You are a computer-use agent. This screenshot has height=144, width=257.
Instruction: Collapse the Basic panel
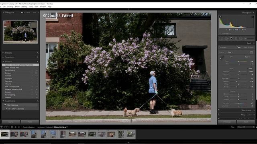[254, 44]
